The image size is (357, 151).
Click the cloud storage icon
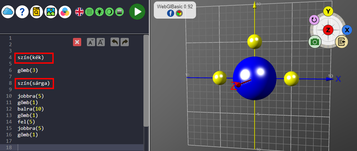click(8, 12)
